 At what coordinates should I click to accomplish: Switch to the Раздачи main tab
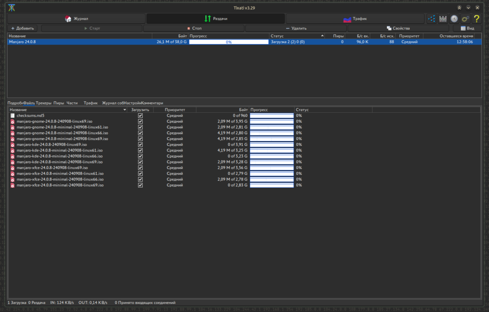tap(216, 19)
